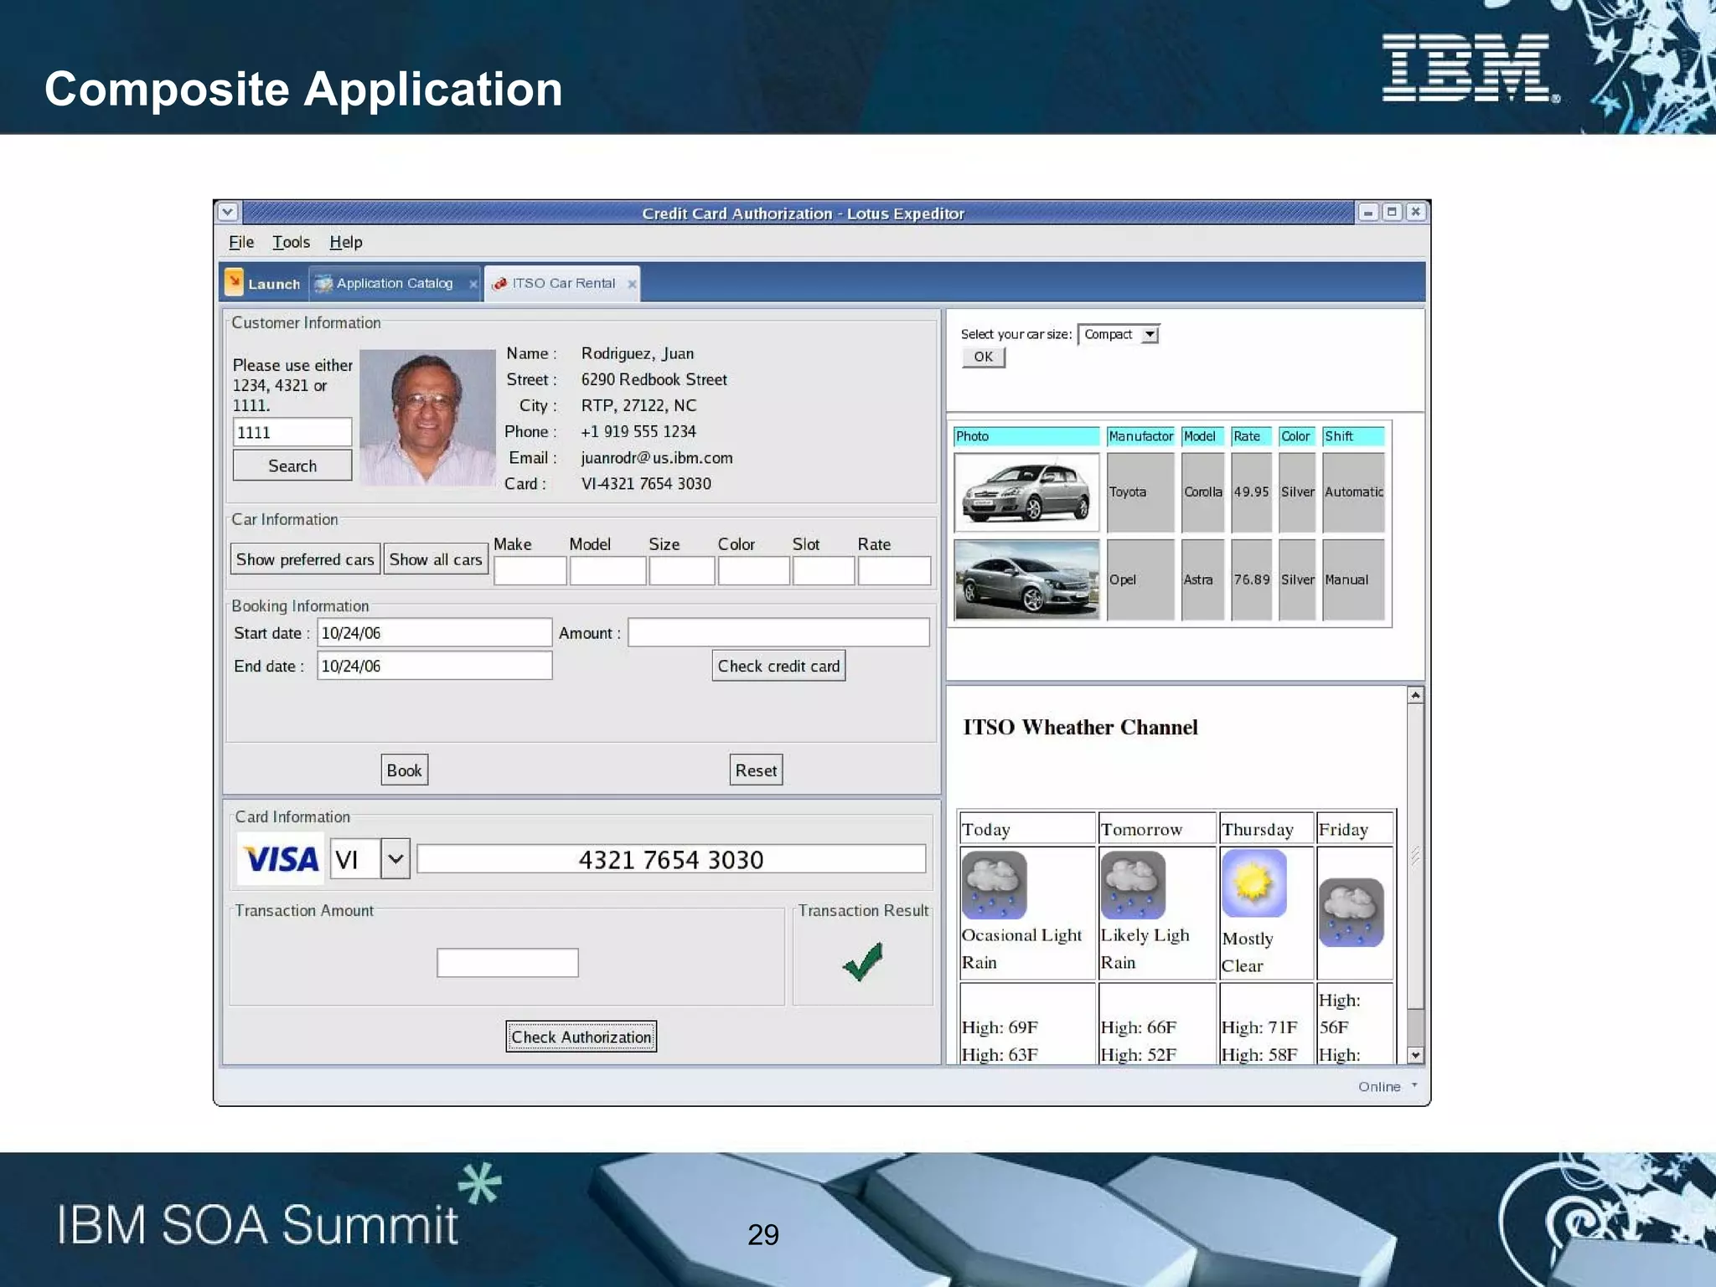This screenshot has width=1716, height=1287.
Task: Click the 49.95 rate cell
Action: 1251,492
